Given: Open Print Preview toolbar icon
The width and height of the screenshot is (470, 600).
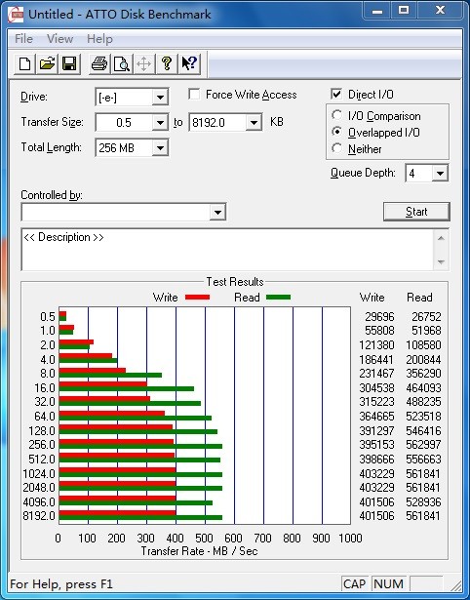Looking at the screenshot, I should 122,64.
